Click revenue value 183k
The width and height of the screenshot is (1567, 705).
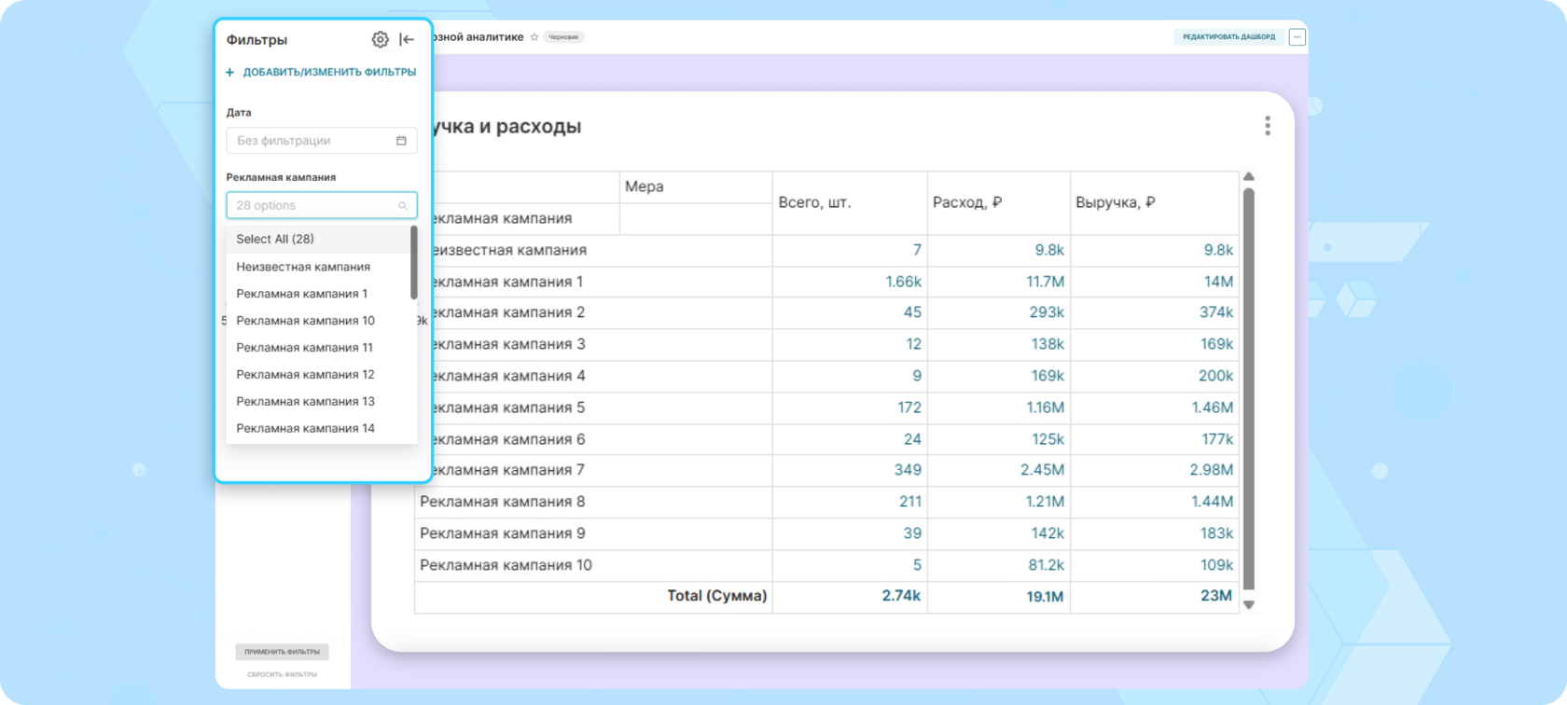[1216, 533]
